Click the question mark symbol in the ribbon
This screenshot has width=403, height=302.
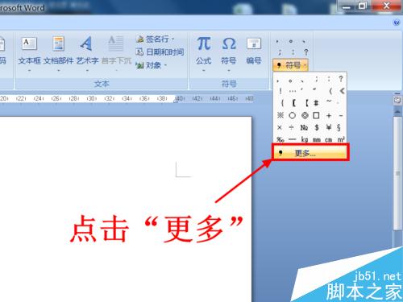[305, 52]
